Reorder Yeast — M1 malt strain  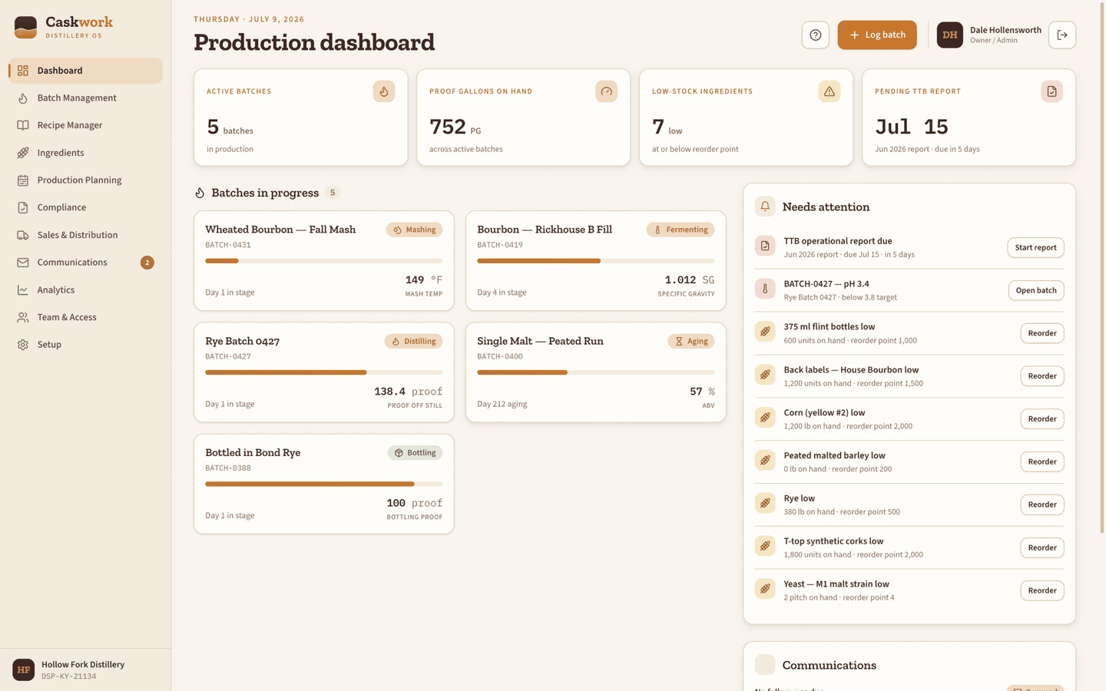tap(1041, 590)
